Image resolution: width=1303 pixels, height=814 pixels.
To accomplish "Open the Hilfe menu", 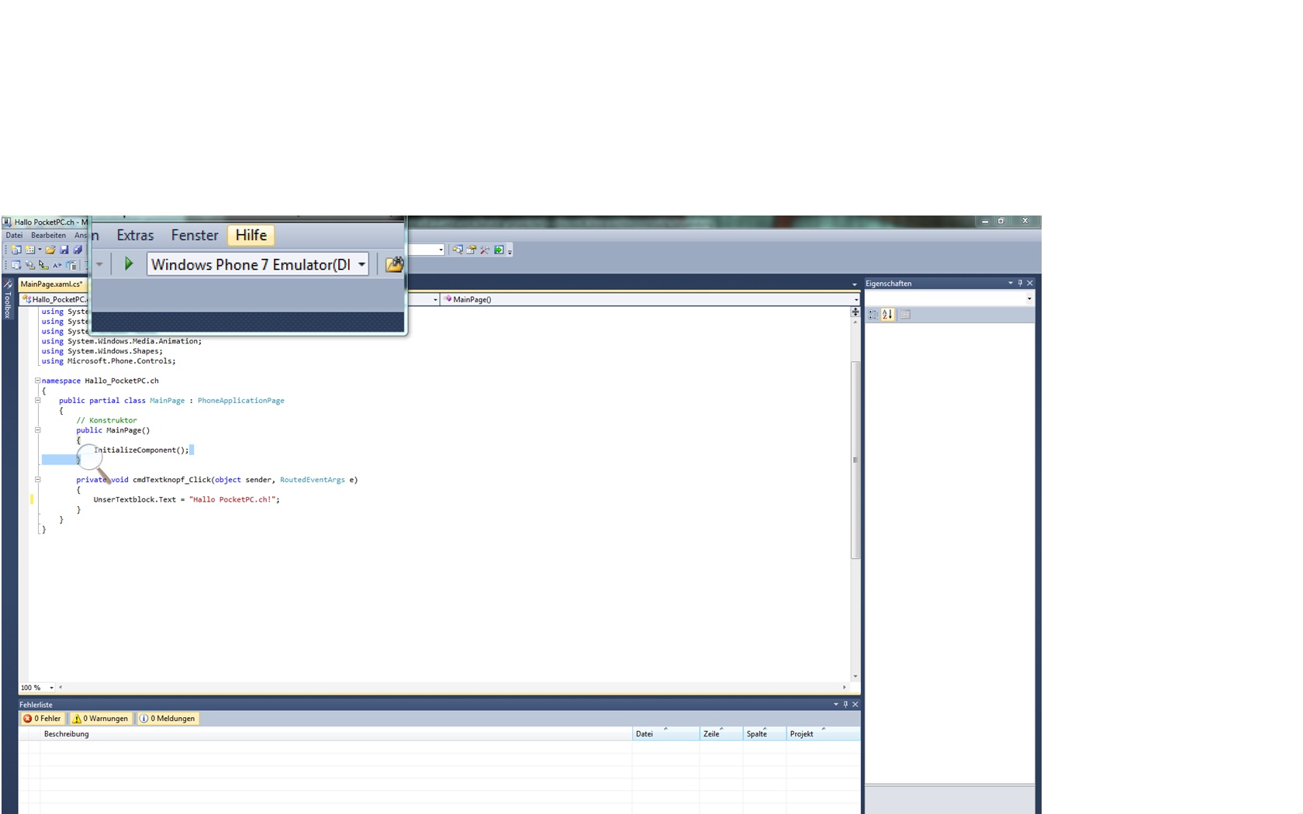I will pyautogui.click(x=251, y=235).
